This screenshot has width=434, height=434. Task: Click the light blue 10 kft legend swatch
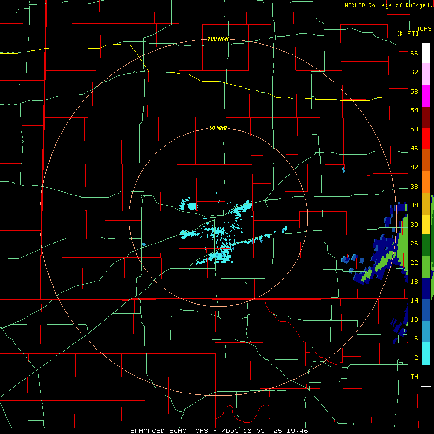click(426, 331)
